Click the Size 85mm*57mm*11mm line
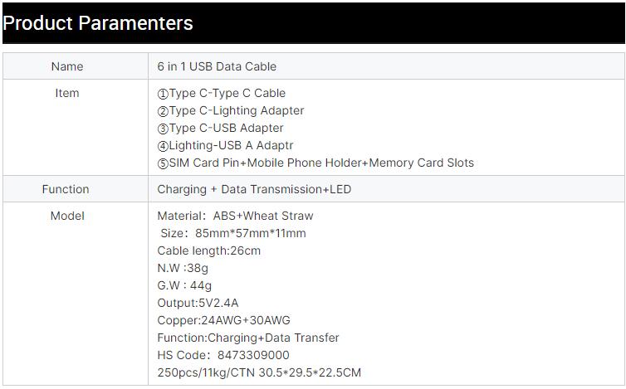Image resolution: width=626 pixels, height=389 pixels. point(233,233)
